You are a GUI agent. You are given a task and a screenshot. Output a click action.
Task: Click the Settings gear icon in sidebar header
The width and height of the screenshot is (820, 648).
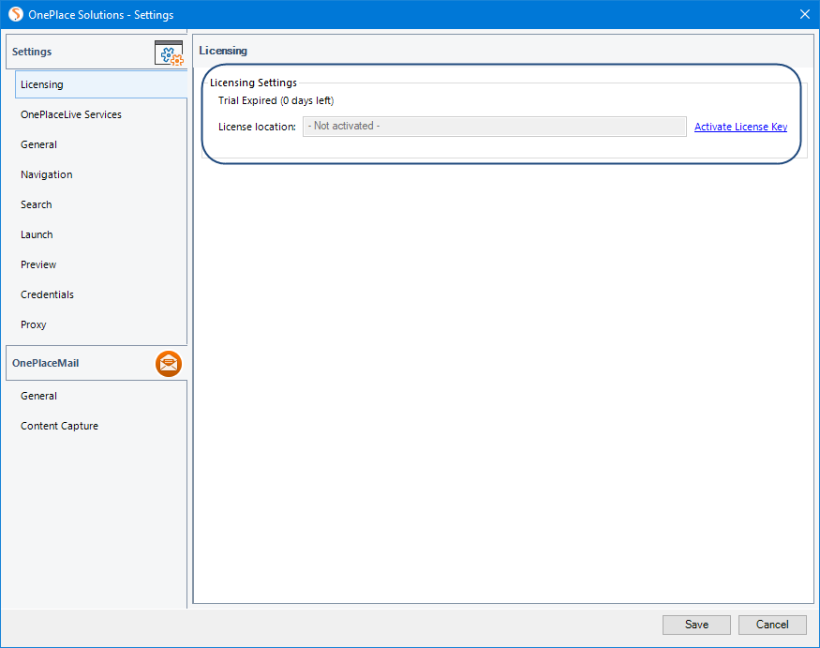169,53
